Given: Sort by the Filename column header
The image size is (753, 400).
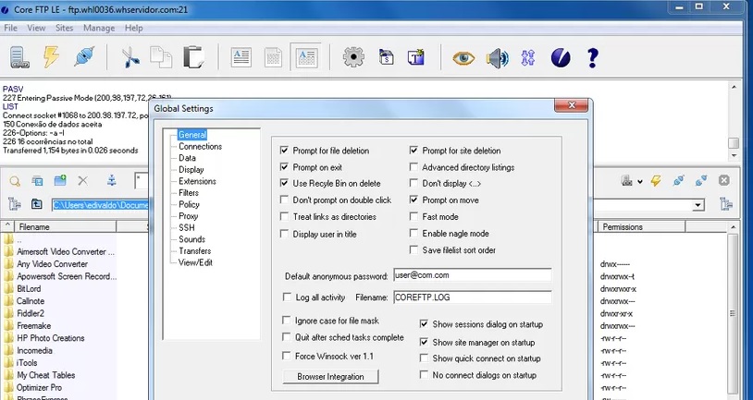Looking at the screenshot, I should (66, 227).
